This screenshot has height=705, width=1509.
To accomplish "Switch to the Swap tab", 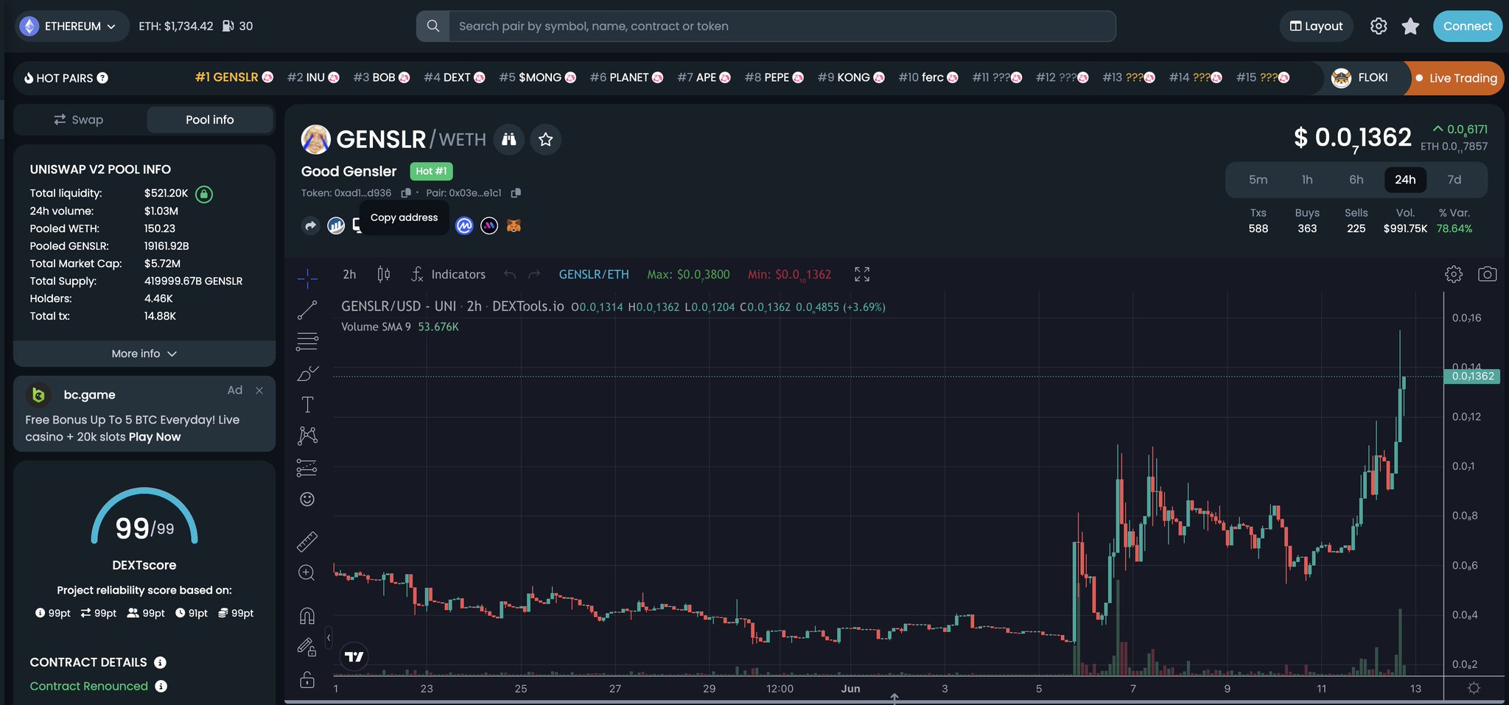I will point(79,119).
